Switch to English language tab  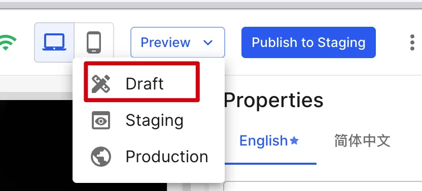click(x=269, y=141)
